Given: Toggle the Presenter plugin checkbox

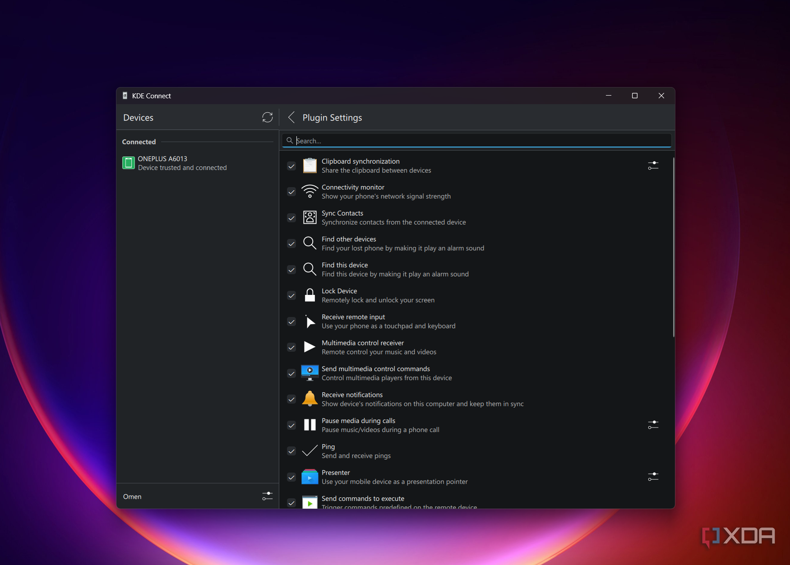Looking at the screenshot, I should click(291, 477).
